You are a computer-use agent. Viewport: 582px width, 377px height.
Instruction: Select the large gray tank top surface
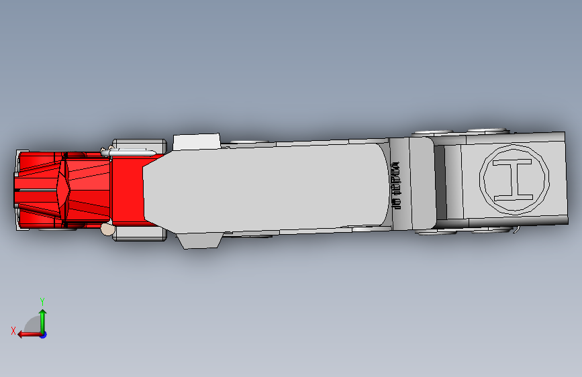click(265, 188)
